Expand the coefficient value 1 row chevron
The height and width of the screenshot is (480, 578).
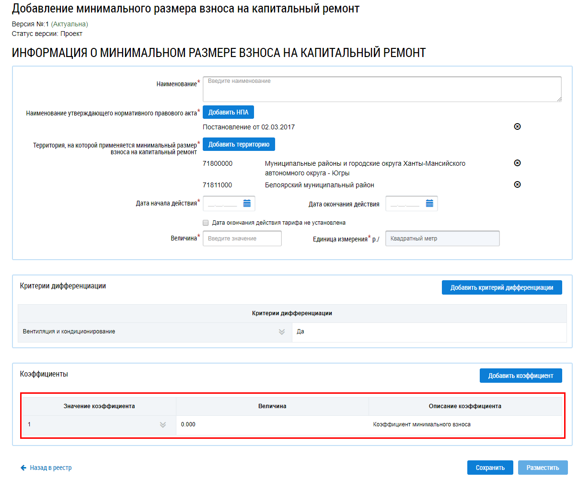pyautogui.click(x=163, y=425)
